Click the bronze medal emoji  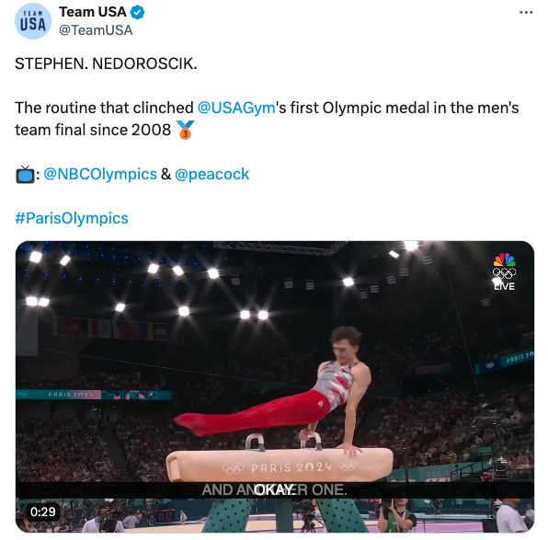(185, 130)
